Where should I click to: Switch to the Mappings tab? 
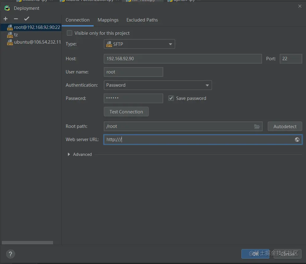[108, 20]
